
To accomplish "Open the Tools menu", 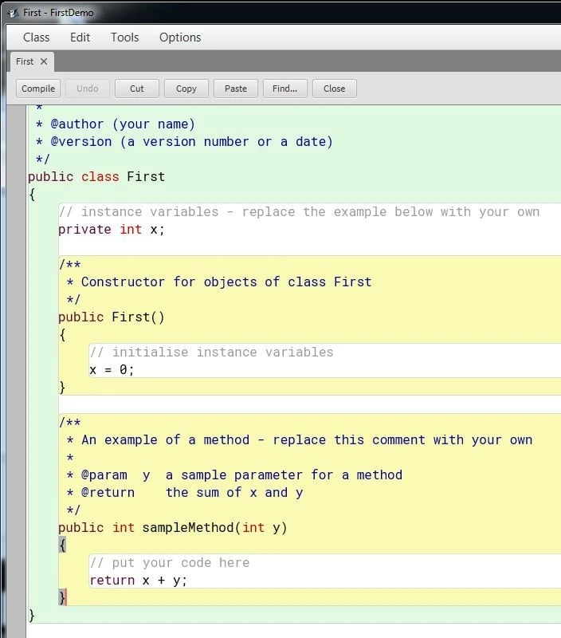I will (x=124, y=37).
